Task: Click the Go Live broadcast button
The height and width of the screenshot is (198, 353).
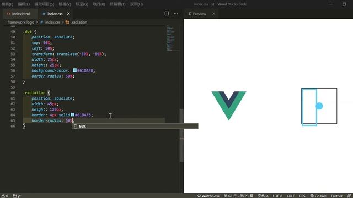Action: [318, 196]
